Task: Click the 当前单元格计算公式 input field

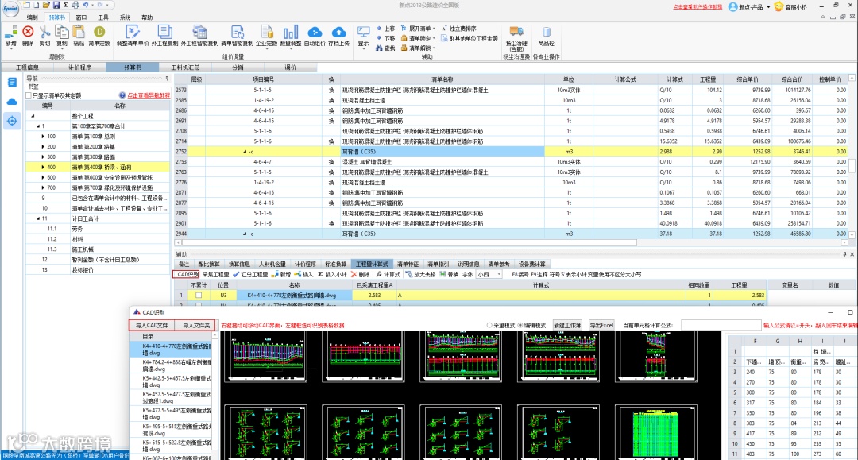Action: click(x=721, y=326)
